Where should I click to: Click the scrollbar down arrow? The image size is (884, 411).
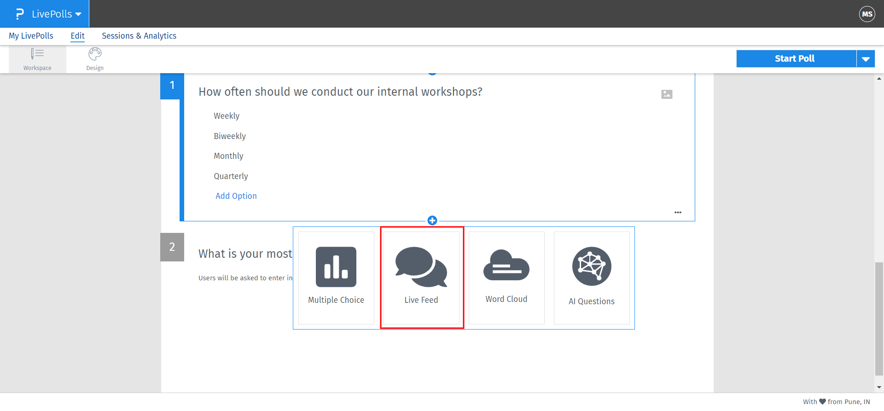[x=879, y=388]
